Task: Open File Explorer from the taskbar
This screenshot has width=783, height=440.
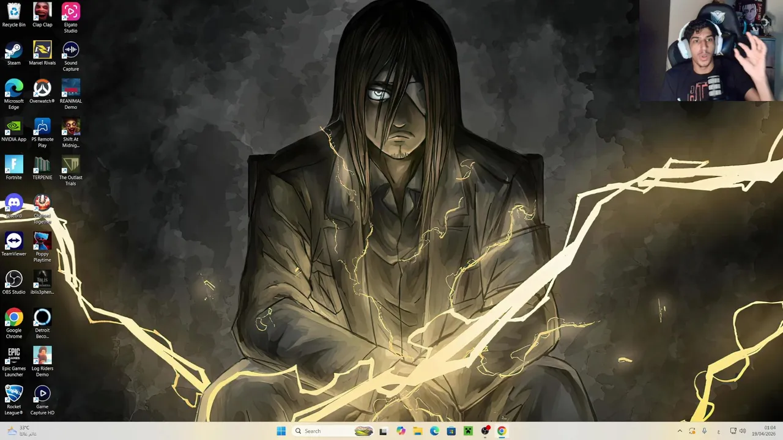Action: tap(417, 431)
